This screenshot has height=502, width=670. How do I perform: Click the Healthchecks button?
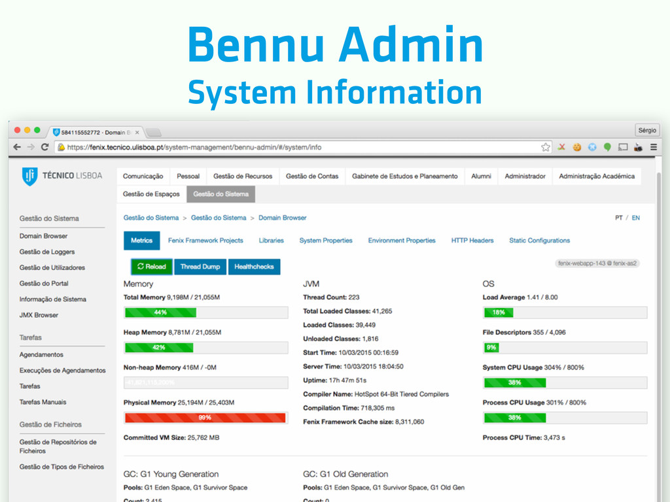[255, 267]
